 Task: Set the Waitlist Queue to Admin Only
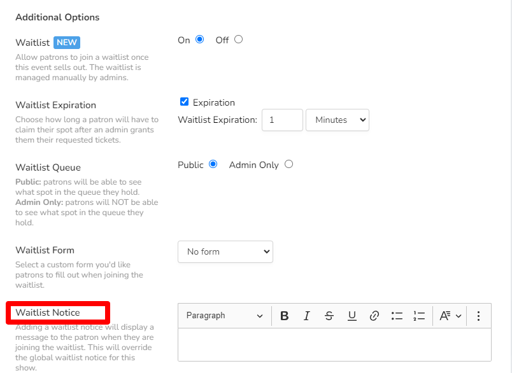coord(288,164)
